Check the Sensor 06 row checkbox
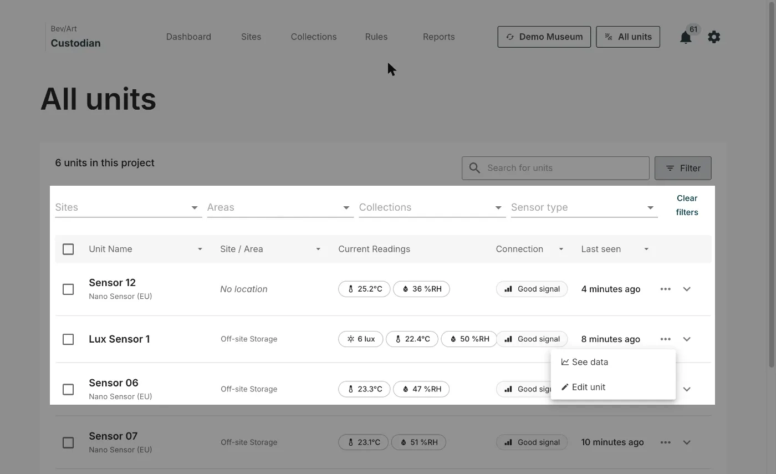The height and width of the screenshot is (474, 776). 68,390
